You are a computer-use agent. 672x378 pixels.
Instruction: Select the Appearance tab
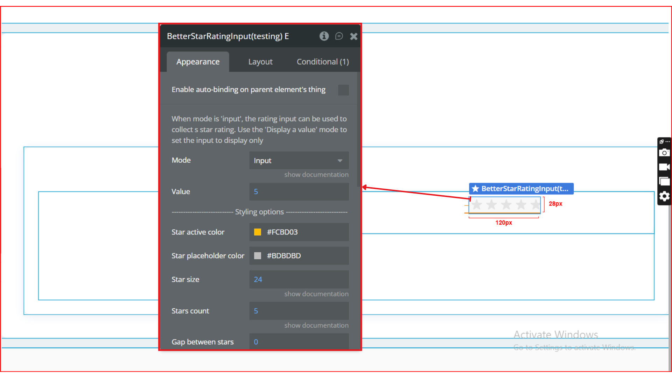point(198,62)
